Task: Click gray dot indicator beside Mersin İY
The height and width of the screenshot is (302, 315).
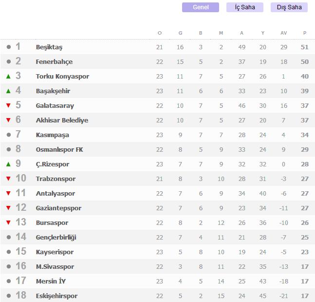Action: pyautogui.click(x=9, y=281)
